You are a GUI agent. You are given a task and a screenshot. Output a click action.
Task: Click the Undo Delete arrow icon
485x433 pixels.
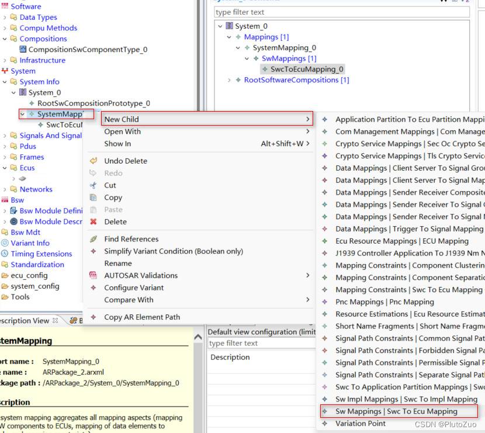click(93, 161)
